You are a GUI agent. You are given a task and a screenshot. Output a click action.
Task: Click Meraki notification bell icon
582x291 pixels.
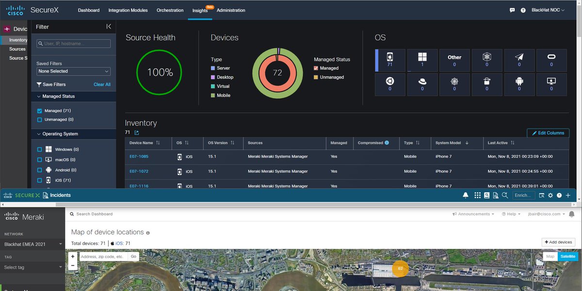[x=572, y=214]
